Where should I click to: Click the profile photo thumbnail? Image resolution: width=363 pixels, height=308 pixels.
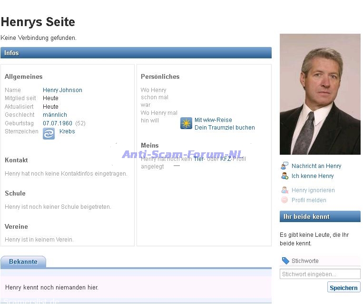320,94
